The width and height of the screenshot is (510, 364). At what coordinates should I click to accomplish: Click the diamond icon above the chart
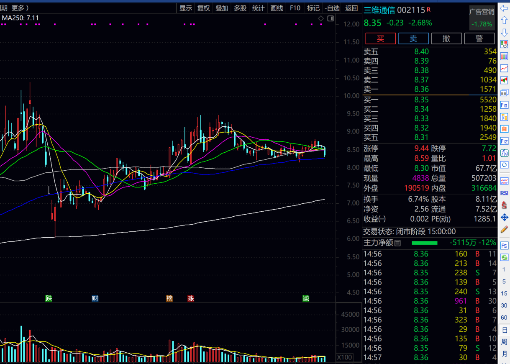point(321,18)
